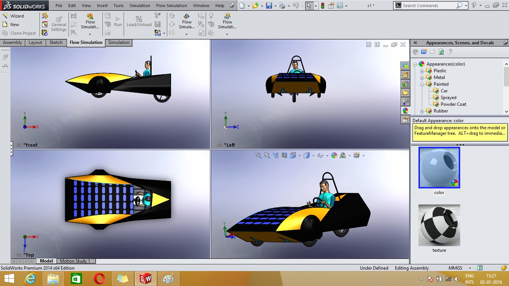Open the Select cursor tool dropdown arrow

(316, 6)
